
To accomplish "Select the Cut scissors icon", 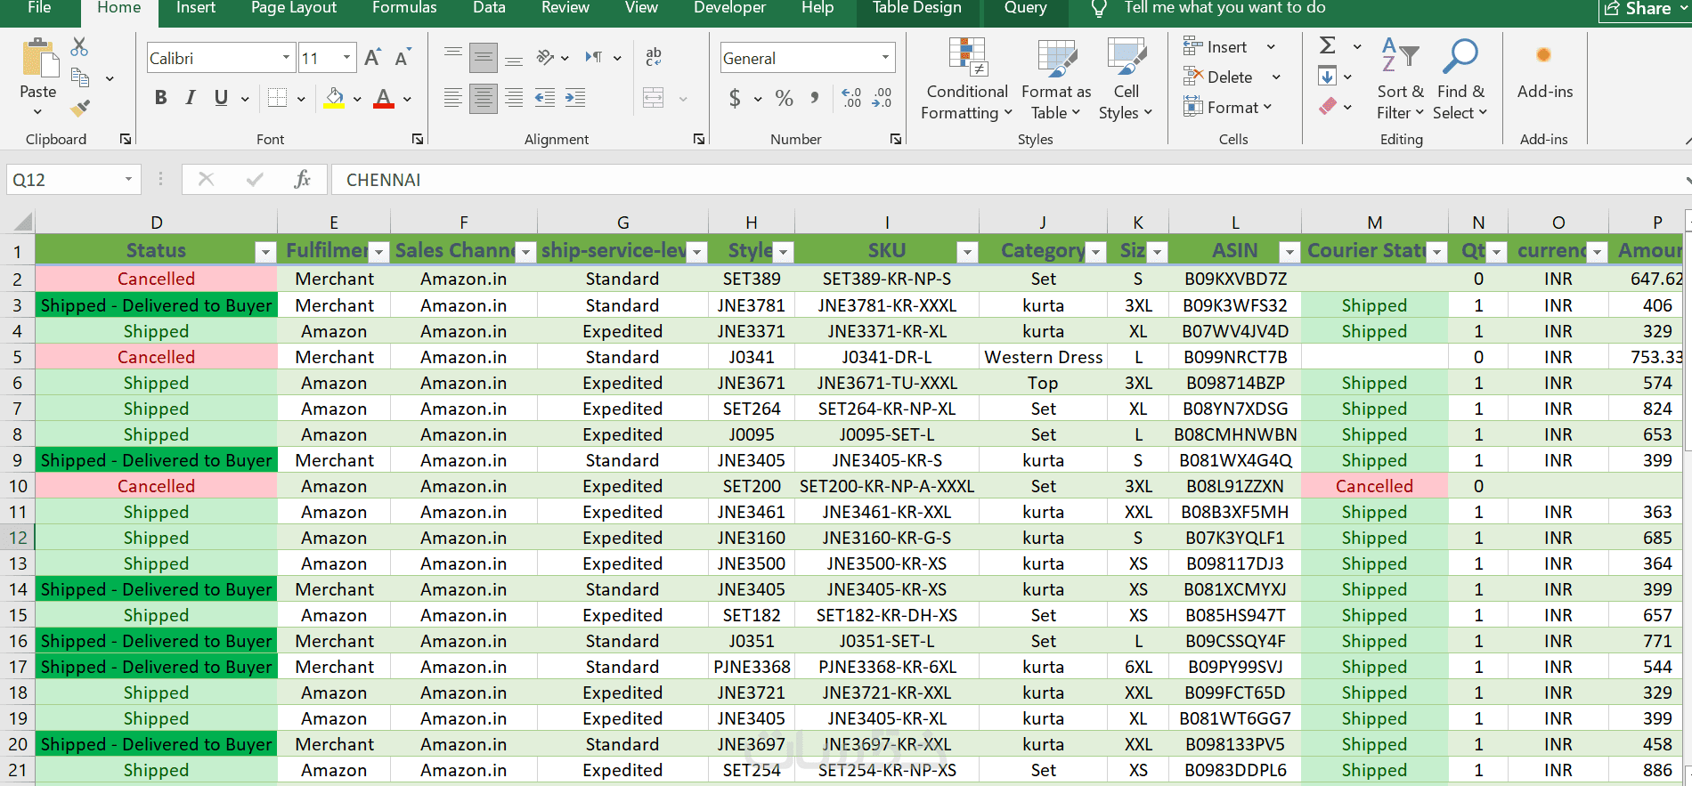I will 79,46.
